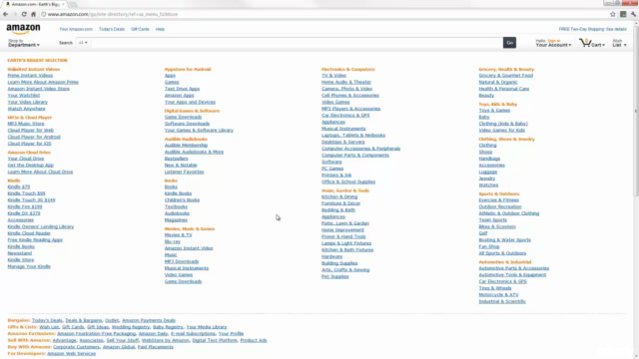Bookmark page with star icon
Image resolution: width=639 pixels, height=359 pixels.
(612, 14)
